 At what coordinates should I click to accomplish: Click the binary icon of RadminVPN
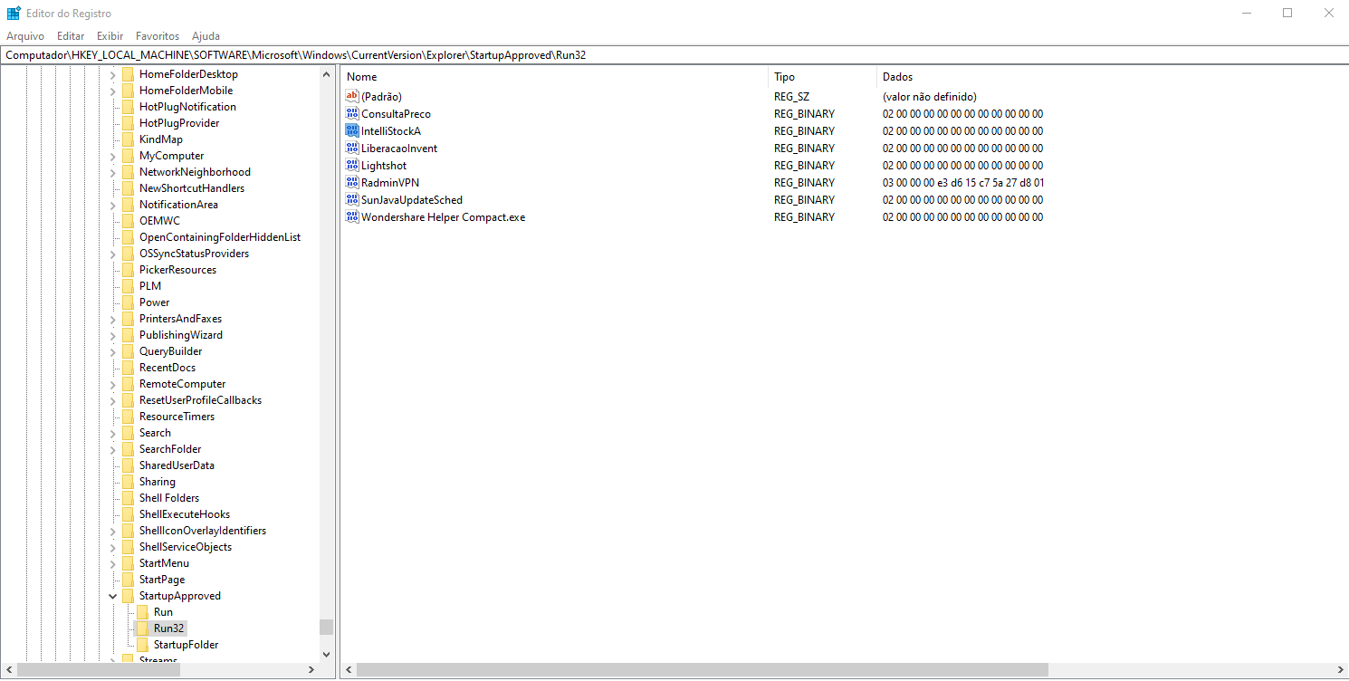pyautogui.click(x=352, y=183)
